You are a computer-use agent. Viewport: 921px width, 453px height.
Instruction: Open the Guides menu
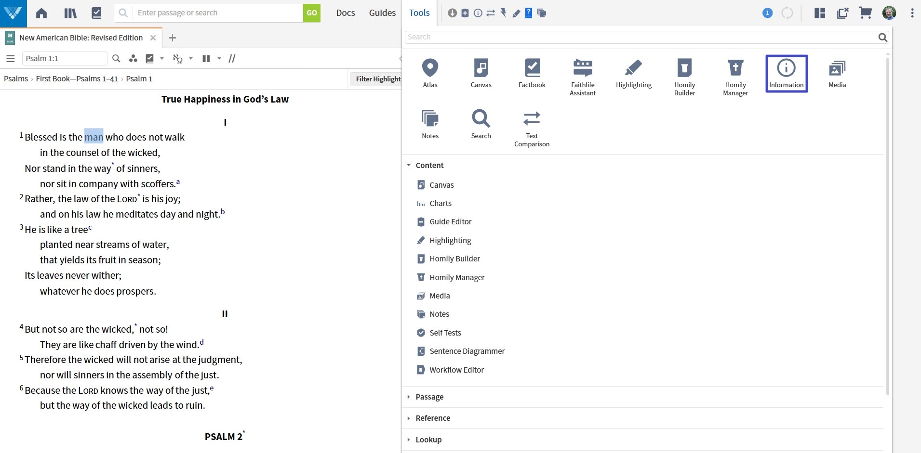pos(382,13)
